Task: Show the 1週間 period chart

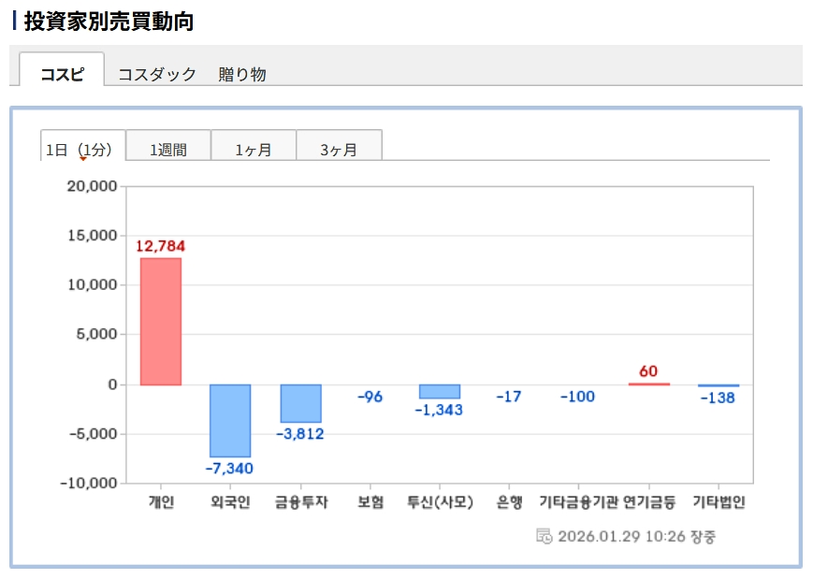Action: tap(168, 149)
